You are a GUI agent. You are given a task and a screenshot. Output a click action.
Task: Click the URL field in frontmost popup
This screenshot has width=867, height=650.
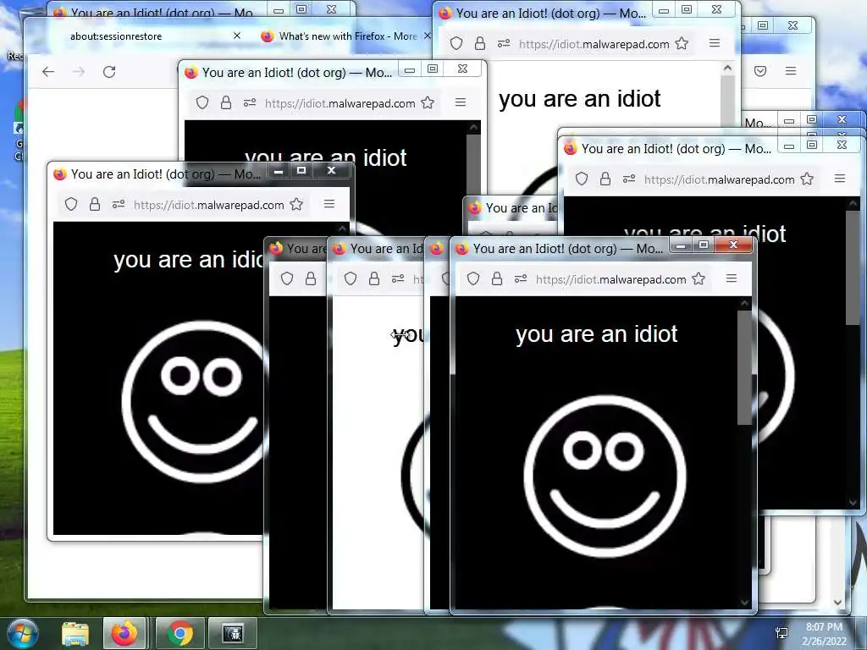tap(610, 279)
